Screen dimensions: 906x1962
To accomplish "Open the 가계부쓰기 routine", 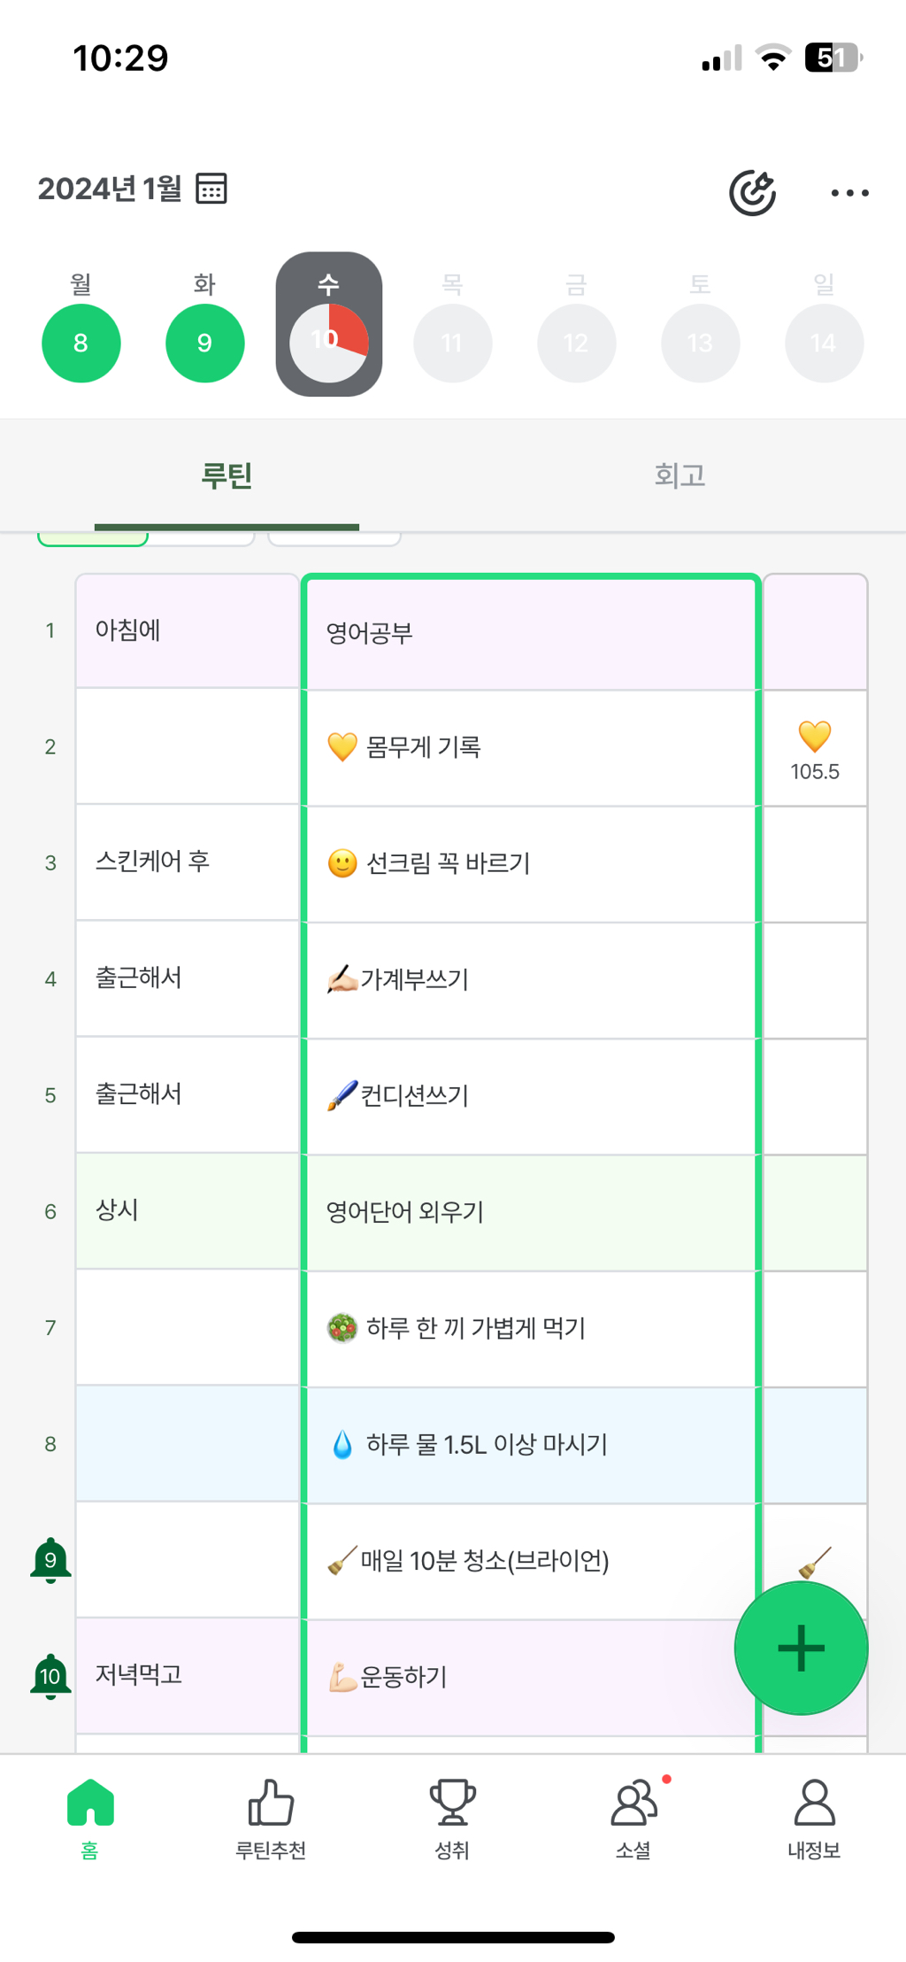I will coord(531,979).
